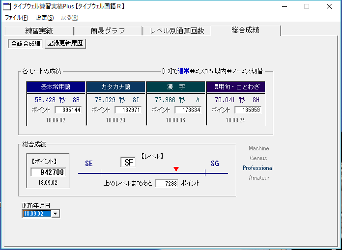Click the app icon in title bar
342x250 pixels.
click(6, 6)
